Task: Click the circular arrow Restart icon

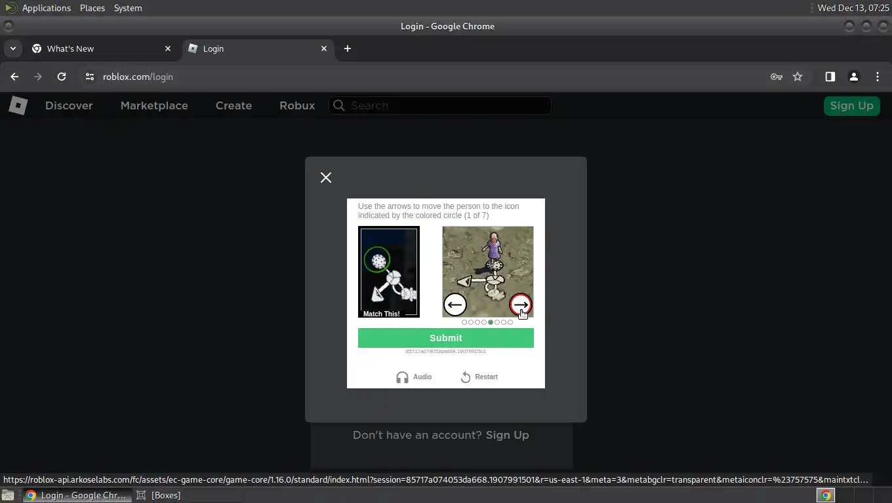Action: [x=466, y=377]
